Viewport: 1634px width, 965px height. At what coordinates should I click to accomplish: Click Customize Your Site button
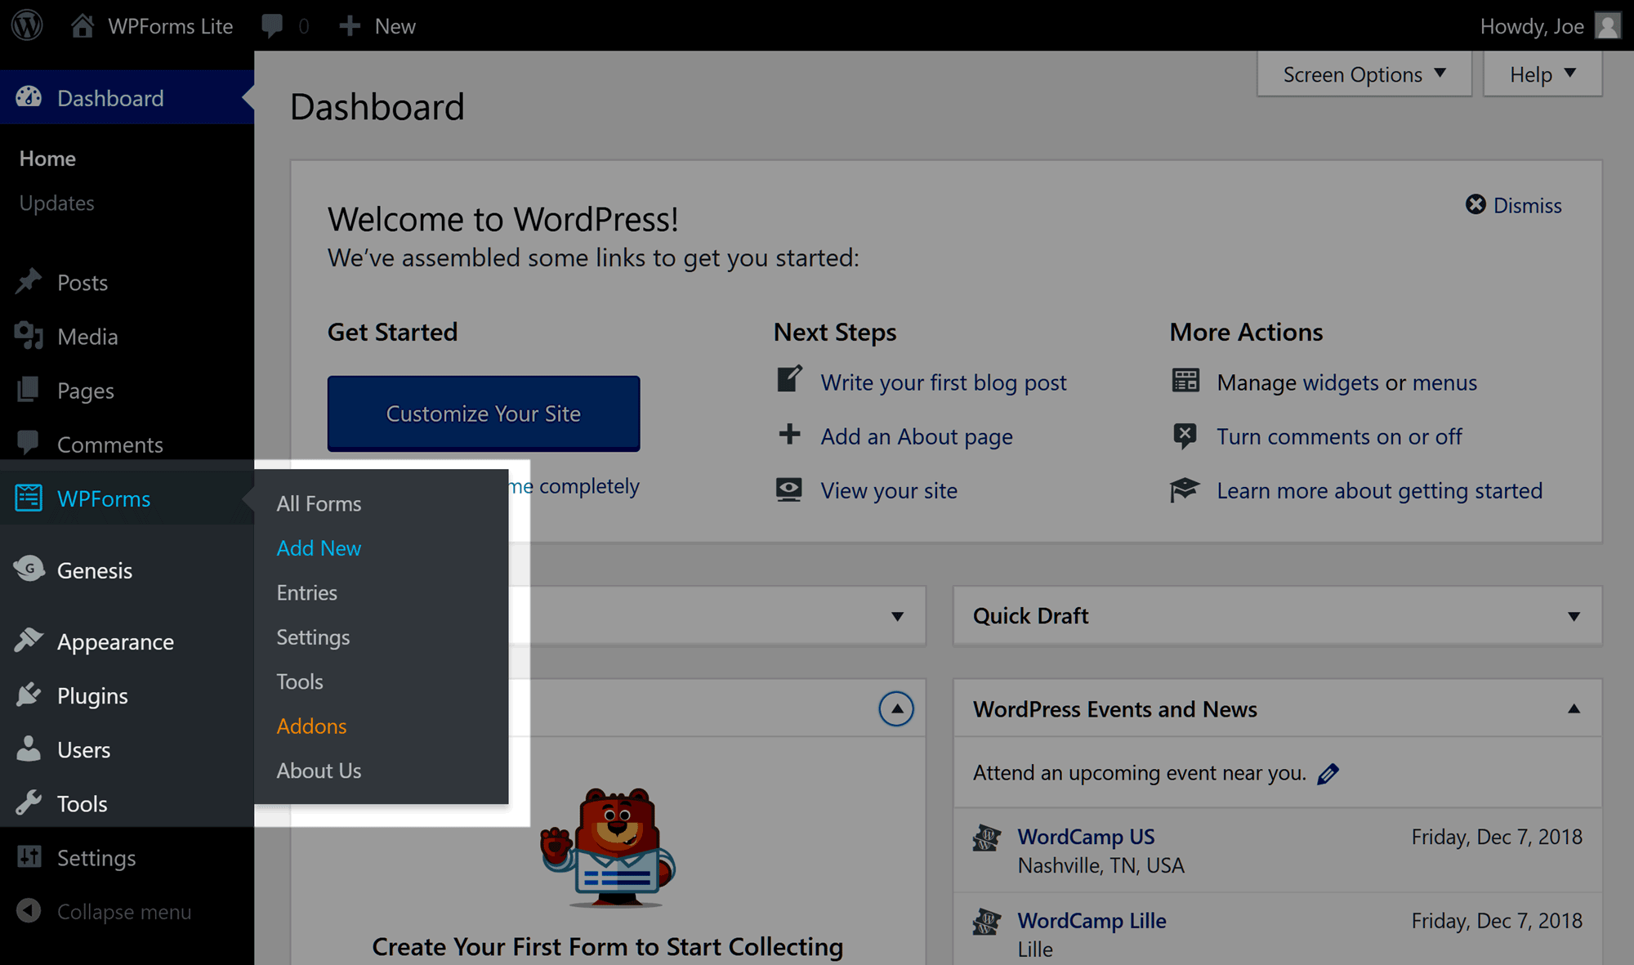(484, 413)
